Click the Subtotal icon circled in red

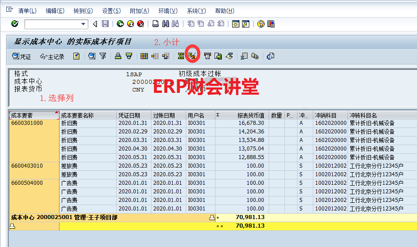pos(192,56)
